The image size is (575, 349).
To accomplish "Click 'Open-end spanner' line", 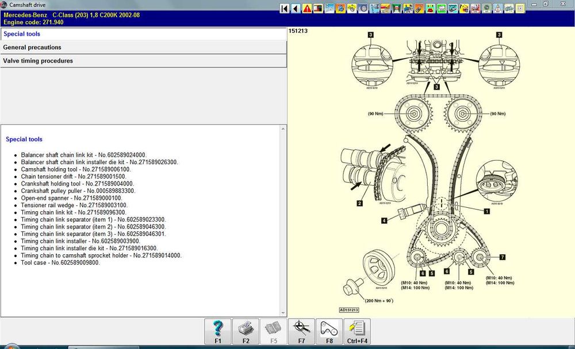I will tap(71, 198).
